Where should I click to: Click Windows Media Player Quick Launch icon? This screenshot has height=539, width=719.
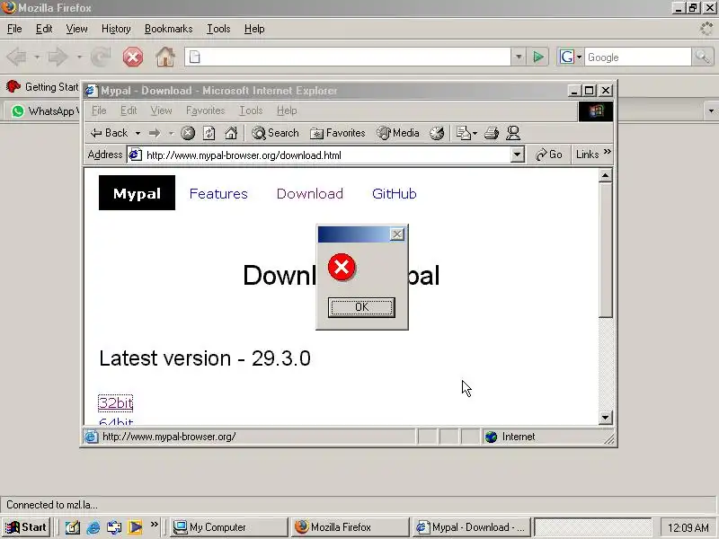click(135, 527)
